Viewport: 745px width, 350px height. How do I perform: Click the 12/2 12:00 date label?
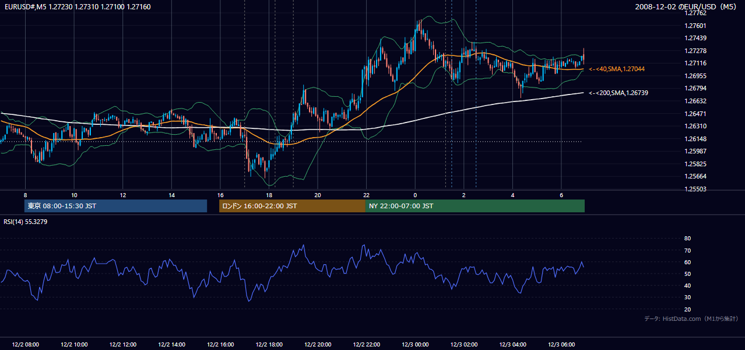point(123,345)
